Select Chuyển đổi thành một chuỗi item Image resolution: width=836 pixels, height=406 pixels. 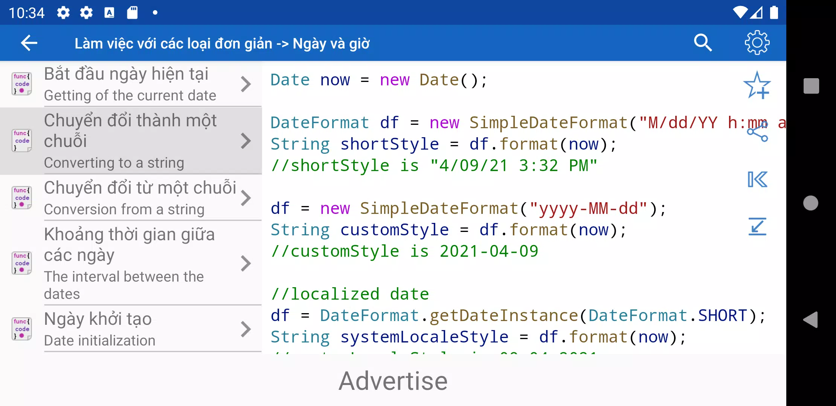(131, 141)
